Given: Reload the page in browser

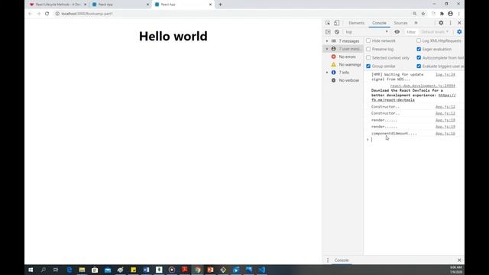Looking at the screenshot, I should click(x=47, y=14).
